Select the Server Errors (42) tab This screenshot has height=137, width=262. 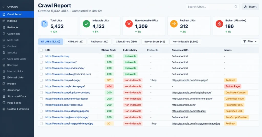click(155, 42)
